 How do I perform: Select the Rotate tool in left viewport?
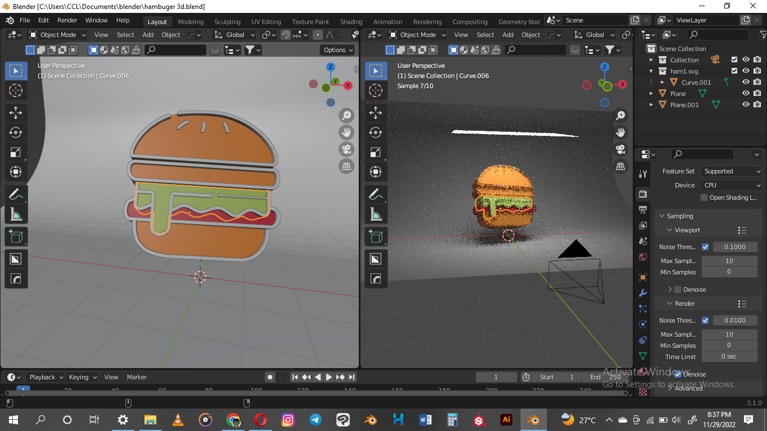pos(16,132)
